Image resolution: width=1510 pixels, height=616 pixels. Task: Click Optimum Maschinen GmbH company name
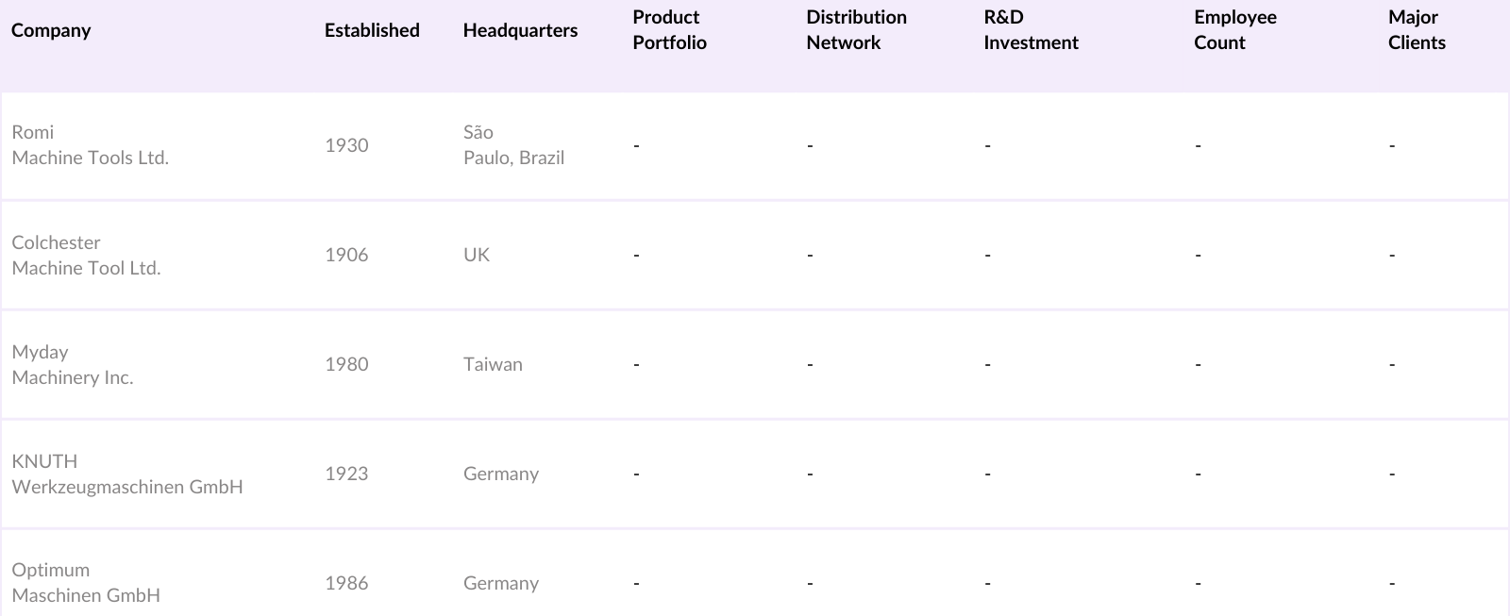86,583
